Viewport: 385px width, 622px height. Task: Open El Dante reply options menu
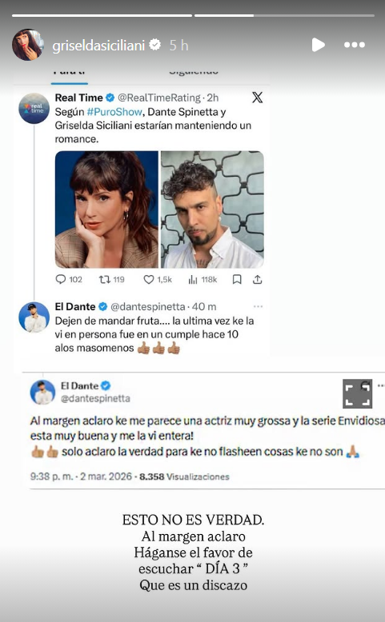pyautogui.click(x=259, y=307)
